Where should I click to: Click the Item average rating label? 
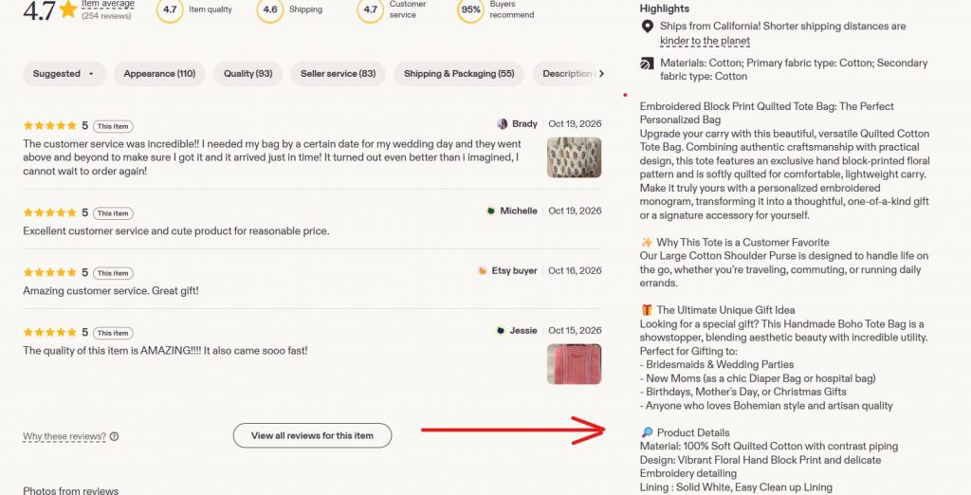click(108, 5)
